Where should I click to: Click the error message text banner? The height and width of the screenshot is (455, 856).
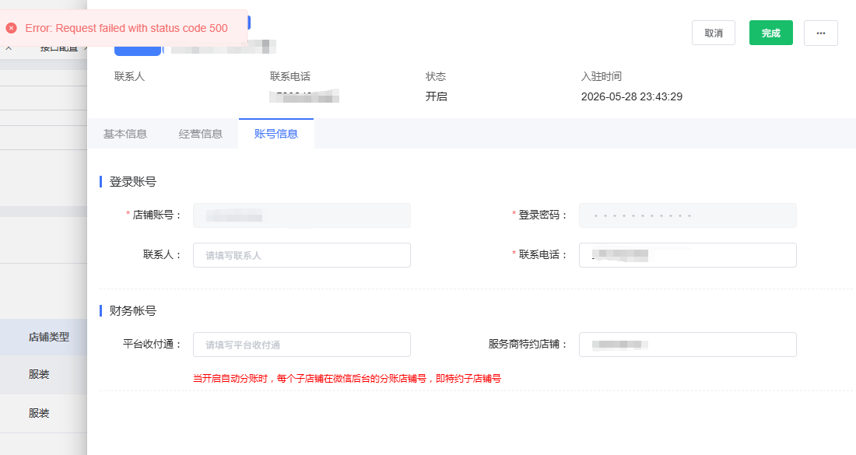tap(126, 28)
